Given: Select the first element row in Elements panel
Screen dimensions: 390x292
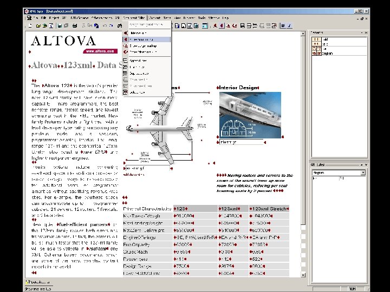Looking at the screenshot, I should 325,39.
